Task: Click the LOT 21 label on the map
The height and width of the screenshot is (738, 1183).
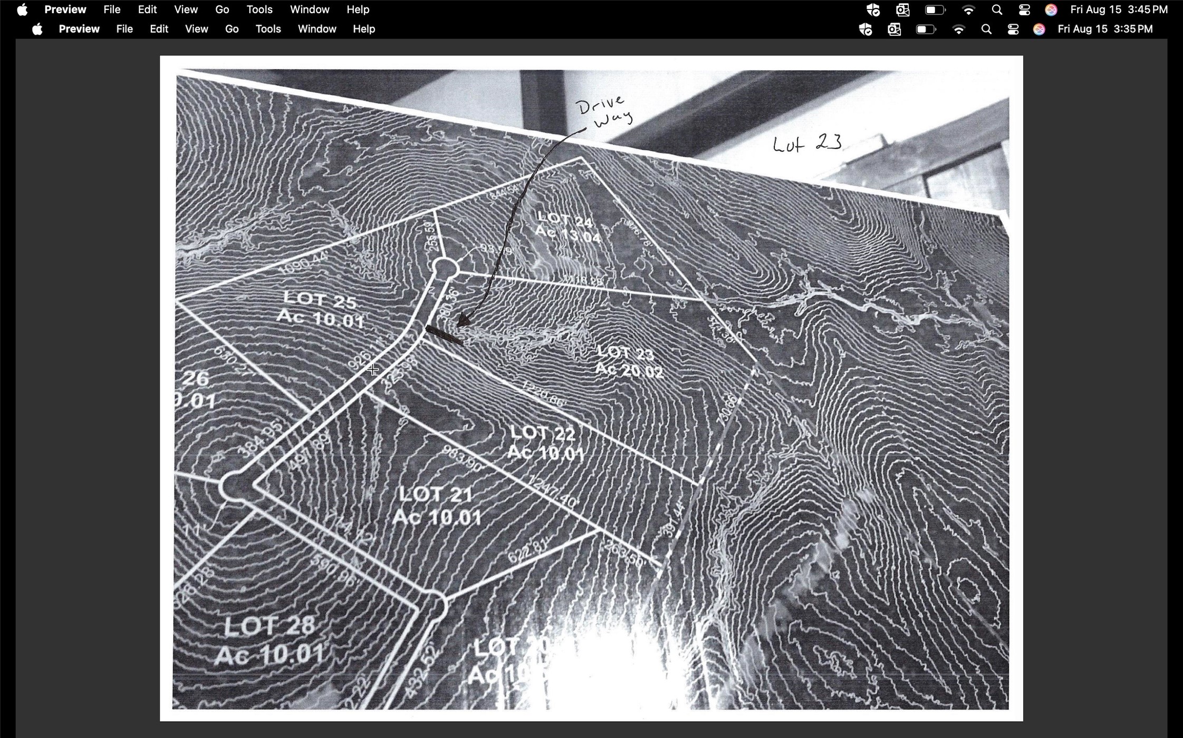Action: pyautogui.click(x=435, y=495)
